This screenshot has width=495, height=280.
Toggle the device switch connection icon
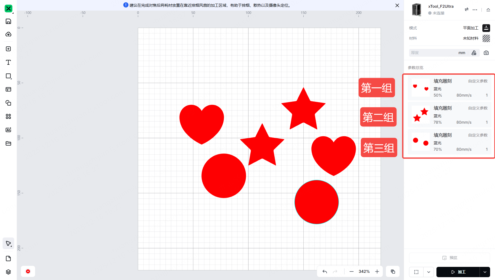[x=466, y=10]
